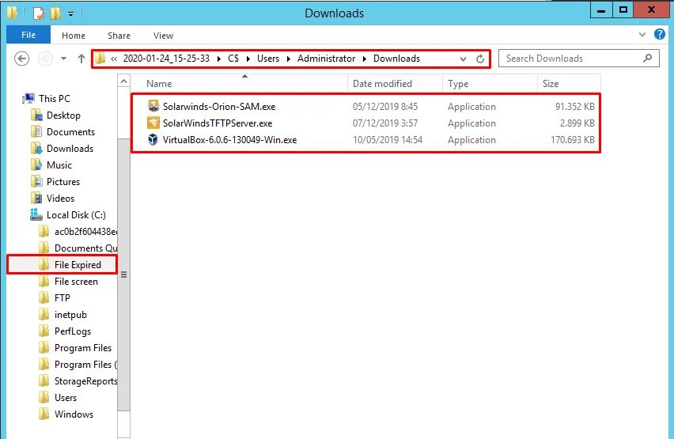The width and height of the screenshot is (674, 439).
Task: Open the Program Files folder
Action: tap(83, 348)
